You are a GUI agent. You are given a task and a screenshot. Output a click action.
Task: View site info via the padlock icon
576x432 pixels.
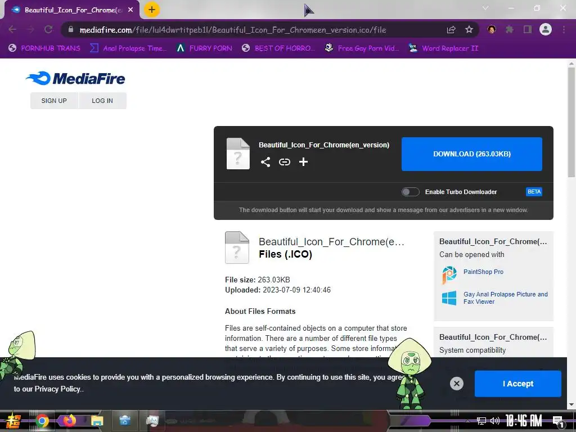pyautogui.click(x=71, y=29)
